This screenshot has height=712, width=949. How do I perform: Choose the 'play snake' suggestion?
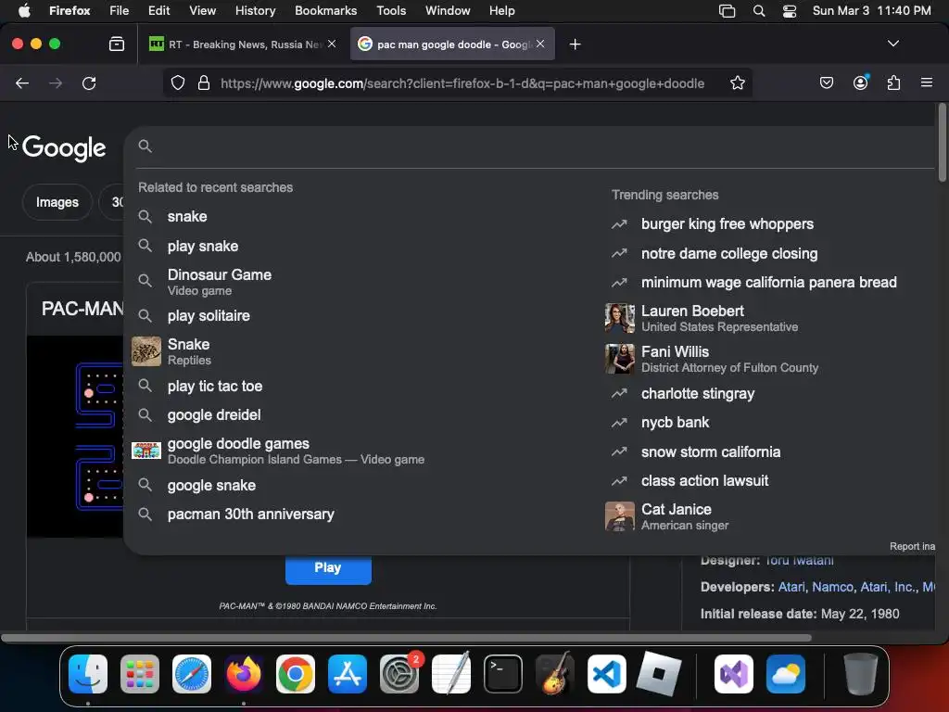click(x=203, y=246)
